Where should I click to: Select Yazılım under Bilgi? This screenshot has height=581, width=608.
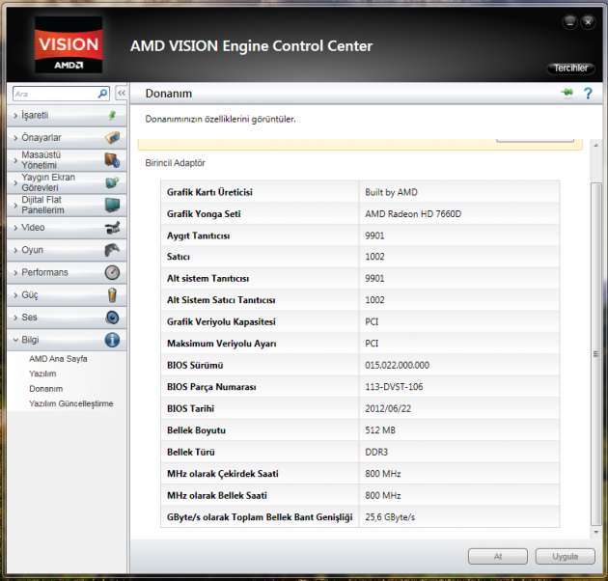coord(42,373)
